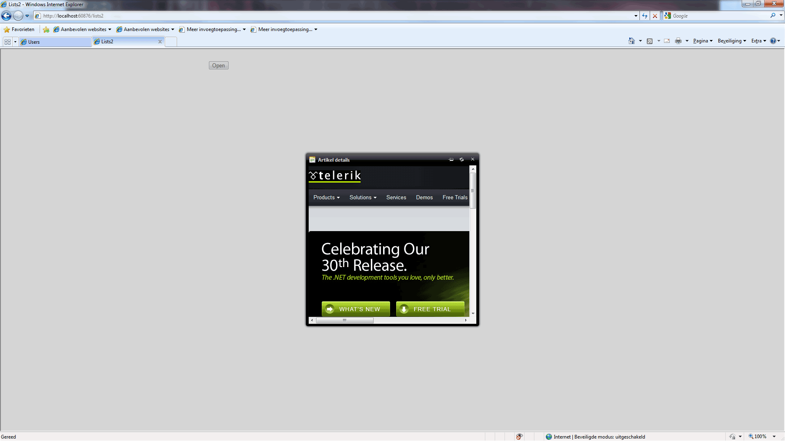Click the Free Trials navigation item
The height and width of the screenshot is (441, 785).
(x=455, y=197)
